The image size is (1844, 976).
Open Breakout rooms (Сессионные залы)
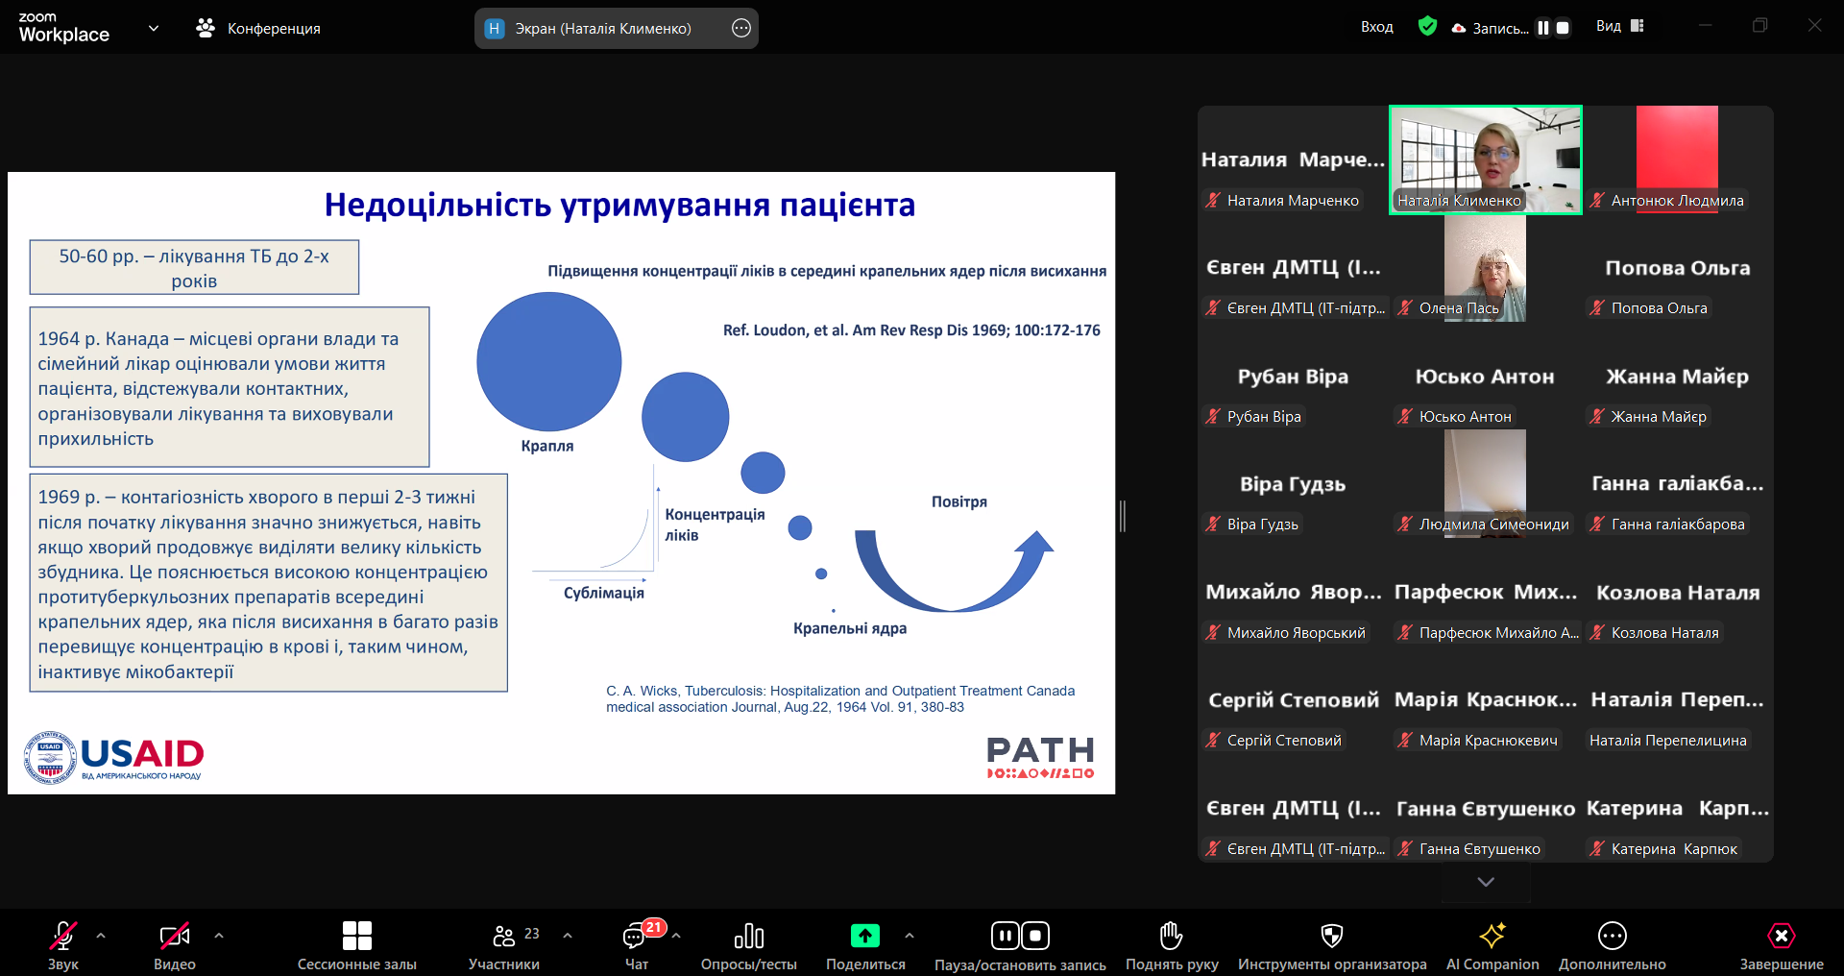click(x=356, y=937)
